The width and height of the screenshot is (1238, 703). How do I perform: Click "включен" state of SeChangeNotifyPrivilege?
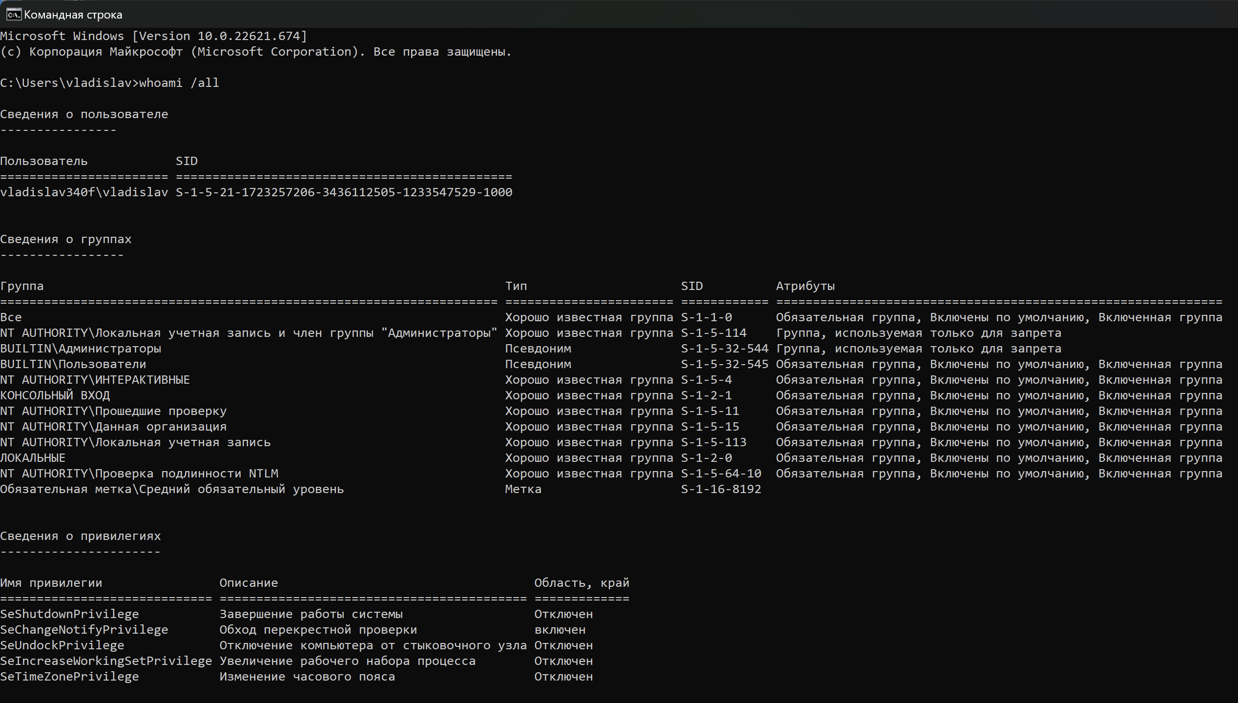[x=559, y=630]
